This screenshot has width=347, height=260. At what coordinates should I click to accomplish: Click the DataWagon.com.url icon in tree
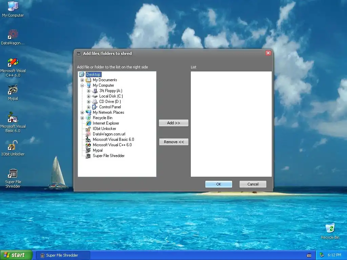point(88,134)
